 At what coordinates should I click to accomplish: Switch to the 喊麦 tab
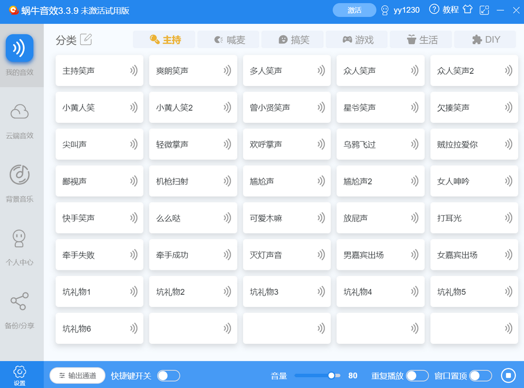(228, 39)
